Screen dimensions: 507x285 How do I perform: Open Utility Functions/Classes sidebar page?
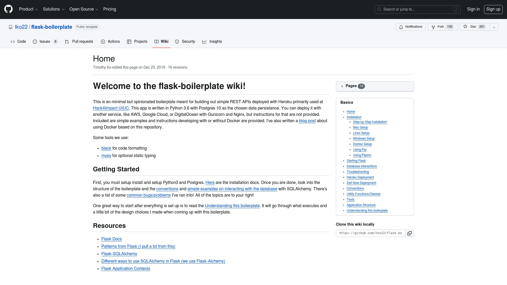pyautogui.click(x=364, y=194)
